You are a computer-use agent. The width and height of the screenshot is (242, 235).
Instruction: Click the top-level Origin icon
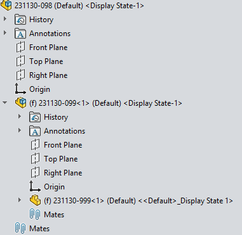(x=20, y=89)
